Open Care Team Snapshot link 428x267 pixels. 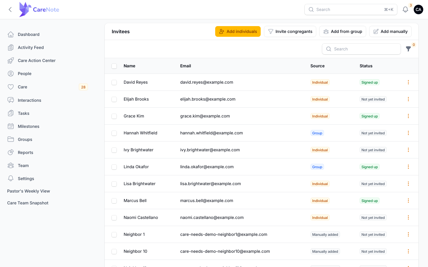point(28,203)
